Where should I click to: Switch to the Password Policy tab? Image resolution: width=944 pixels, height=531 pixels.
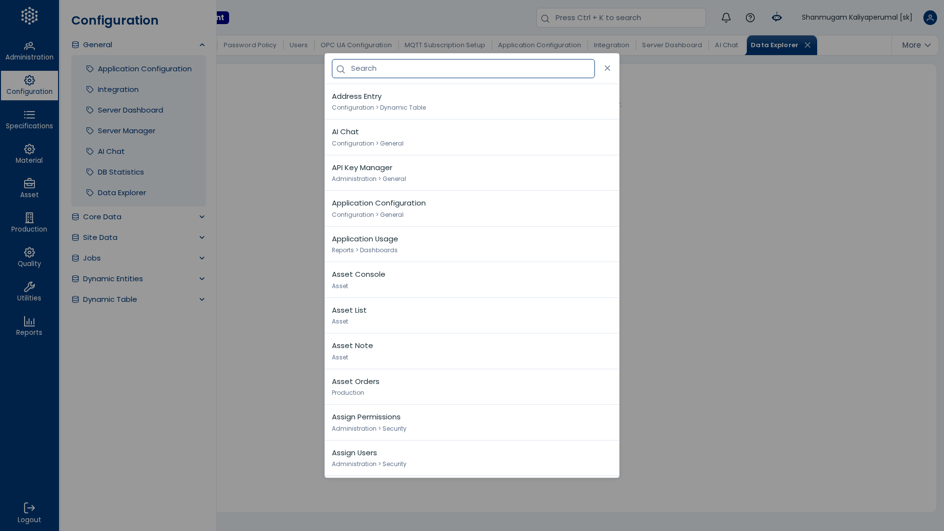[x=250, y=45]
